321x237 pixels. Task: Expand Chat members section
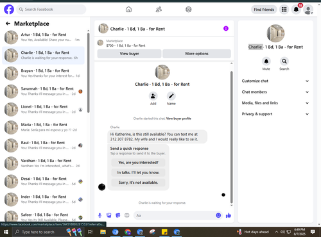[x=275, y=92]
